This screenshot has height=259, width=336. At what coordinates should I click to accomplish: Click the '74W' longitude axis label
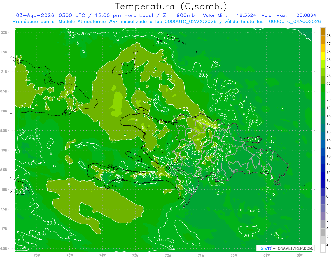click(102, 255)
